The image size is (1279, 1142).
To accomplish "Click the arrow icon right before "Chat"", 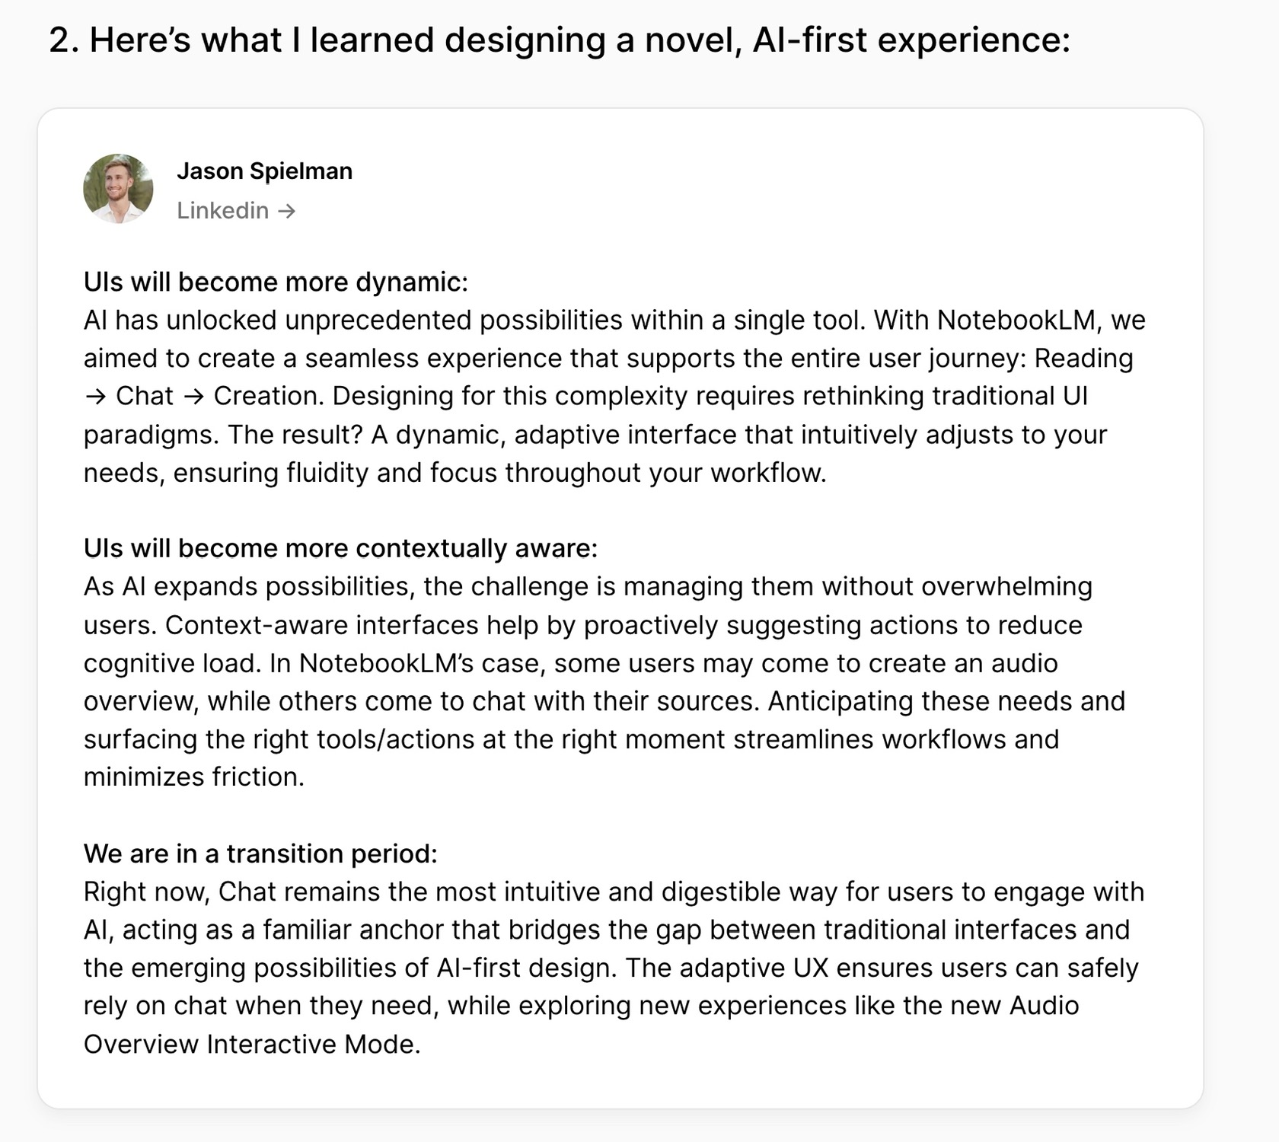I will click(95, 397).
